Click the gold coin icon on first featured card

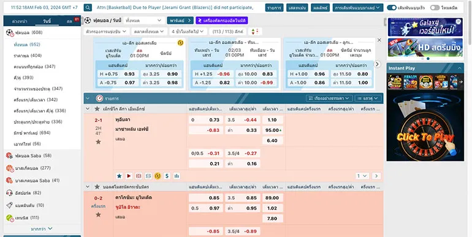pyautogui.click(x=180, y=43)
